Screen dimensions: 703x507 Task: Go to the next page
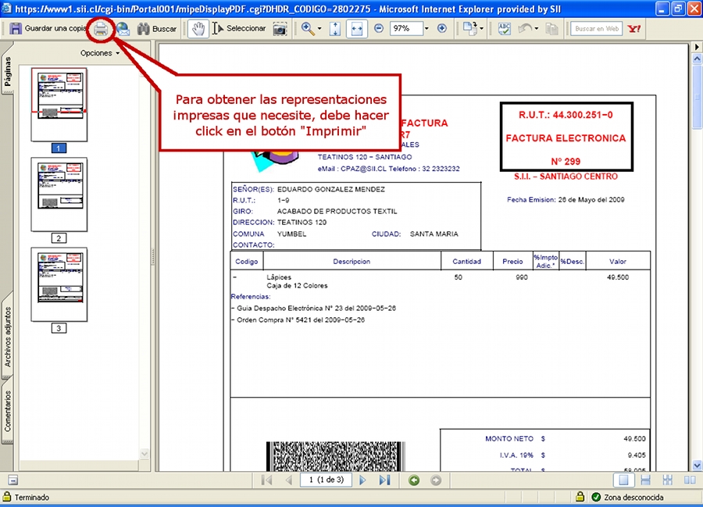tap(362, 480)
